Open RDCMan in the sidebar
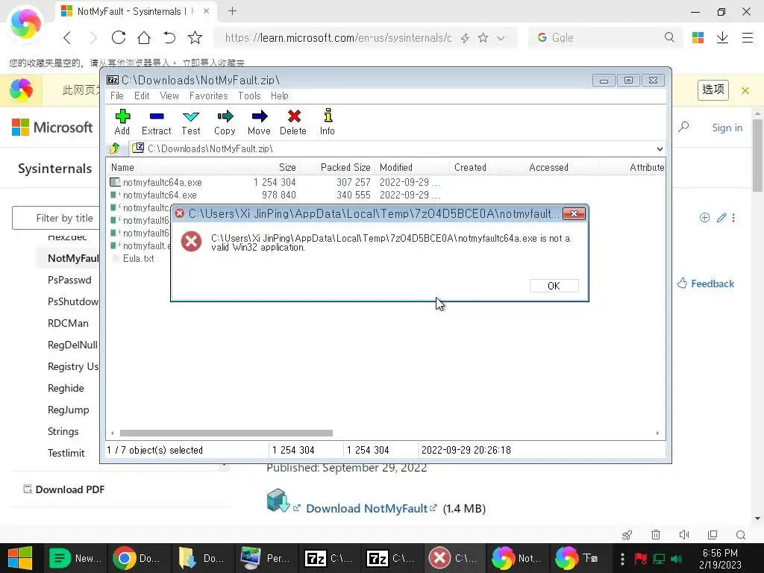764x573 pixels. pos(68,323)
